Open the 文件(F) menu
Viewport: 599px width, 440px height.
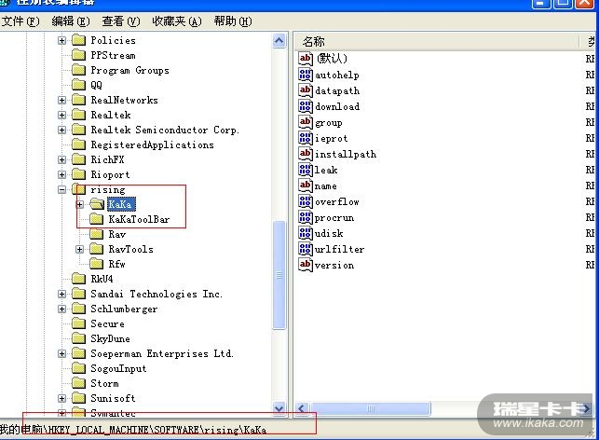pyautogui.click(x=20, y=21)
